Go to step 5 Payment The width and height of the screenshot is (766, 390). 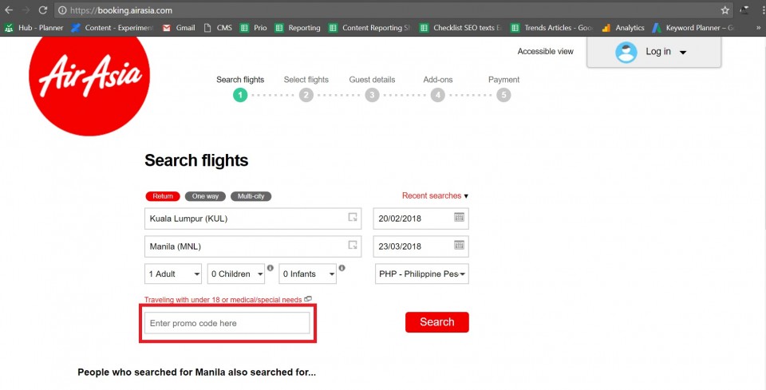click(x=503, y=95)
